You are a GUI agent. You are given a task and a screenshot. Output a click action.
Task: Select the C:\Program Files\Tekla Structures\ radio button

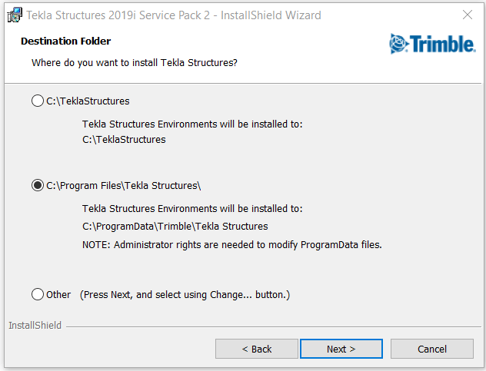(38, 186)
